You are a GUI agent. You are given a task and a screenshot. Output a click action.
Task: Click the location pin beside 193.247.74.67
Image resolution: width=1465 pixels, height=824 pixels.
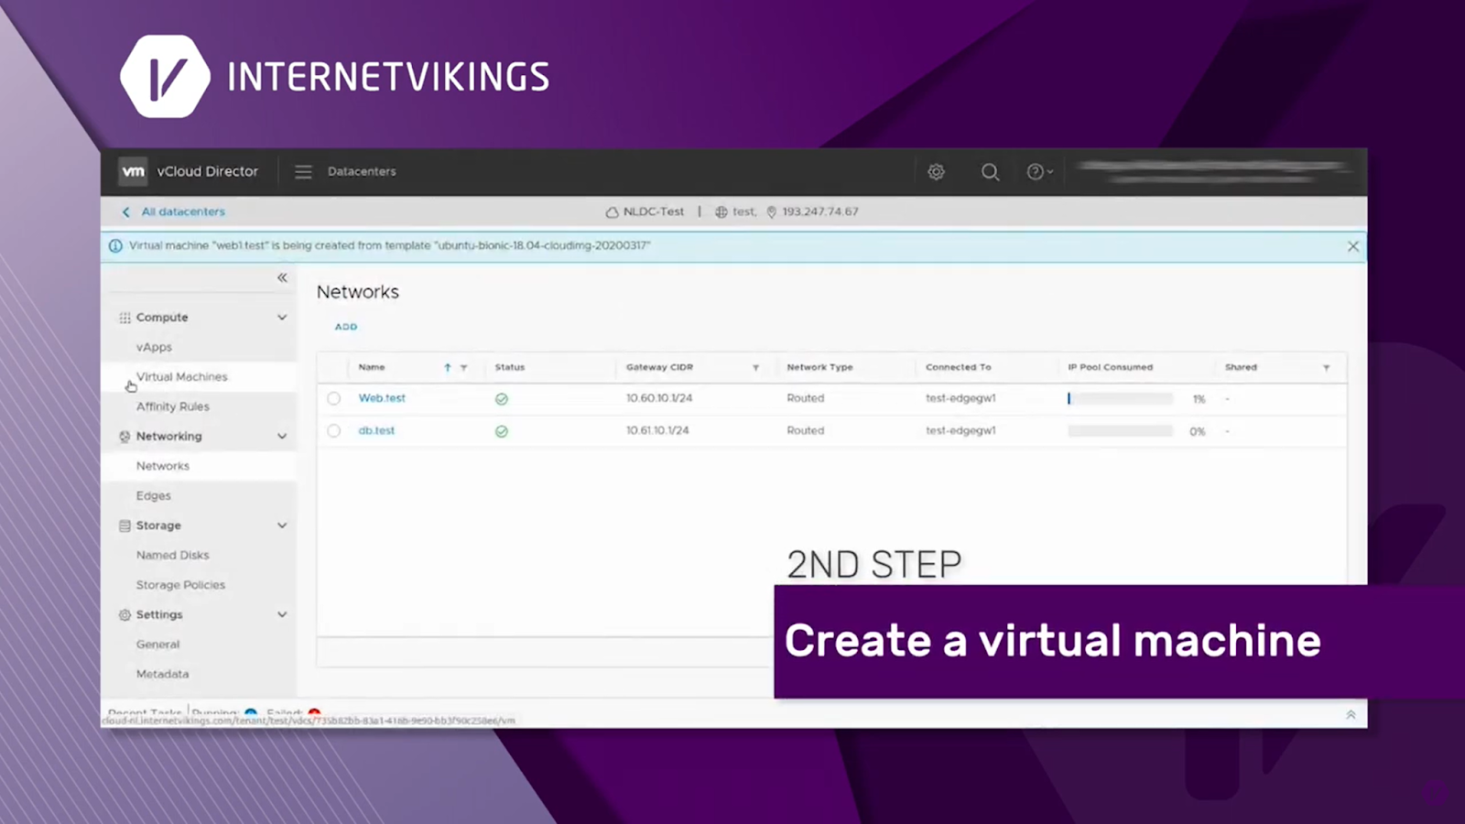(772, 211)
